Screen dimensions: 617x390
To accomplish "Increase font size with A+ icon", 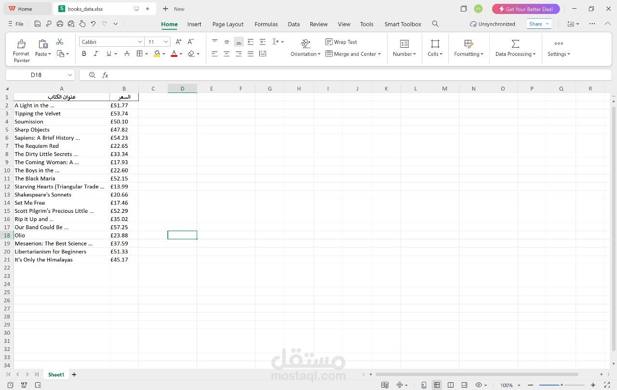I will pos(179,42).
